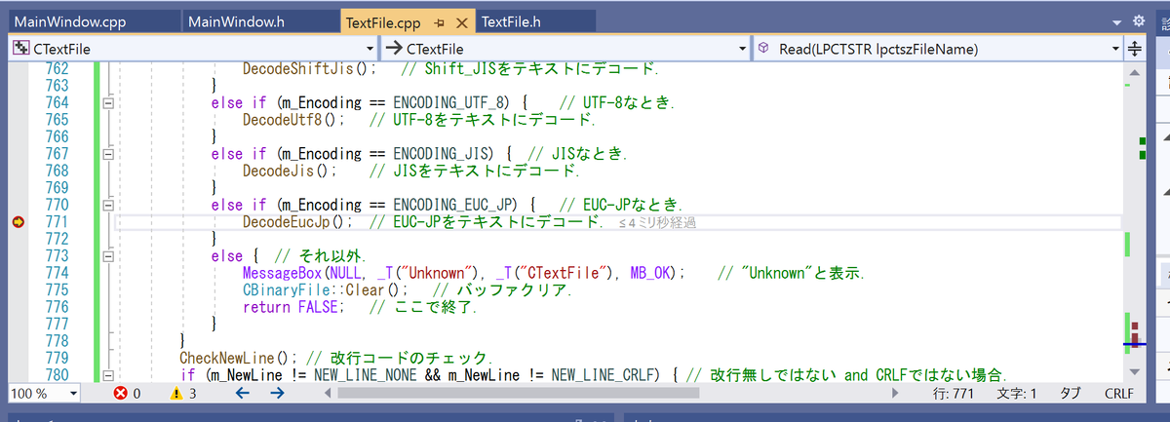The height and width of the screenshot is (422, 1170).
Task: Navigate to the previous issue with left arrow
Action: point(243,394)
